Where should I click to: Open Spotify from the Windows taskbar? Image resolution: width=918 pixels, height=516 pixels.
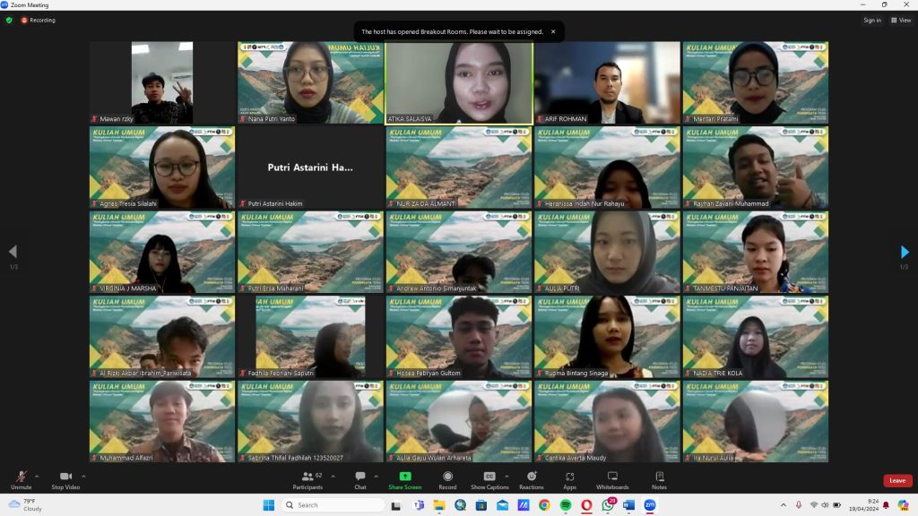[x=566, y=505]
